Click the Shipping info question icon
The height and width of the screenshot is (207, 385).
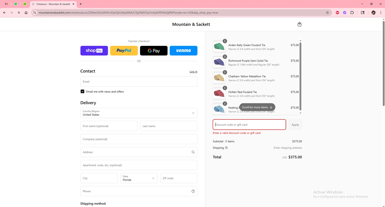coord(226,148)
